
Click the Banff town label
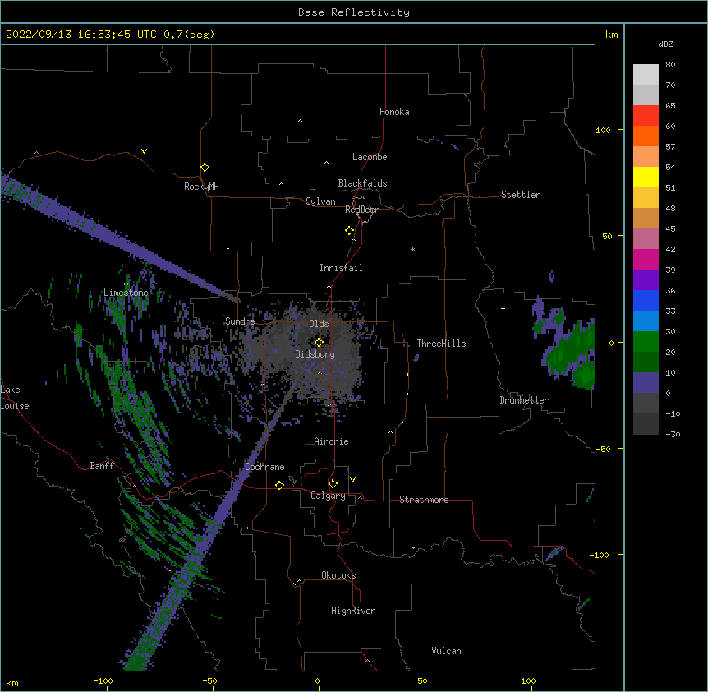102,466
